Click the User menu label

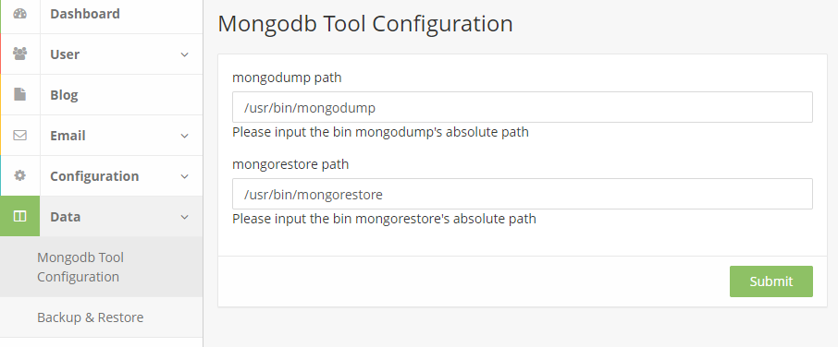click(65, 54)
